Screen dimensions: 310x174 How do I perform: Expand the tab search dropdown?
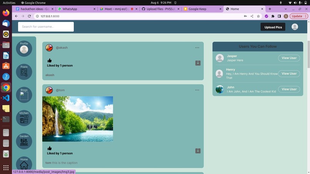coord(285,9)
